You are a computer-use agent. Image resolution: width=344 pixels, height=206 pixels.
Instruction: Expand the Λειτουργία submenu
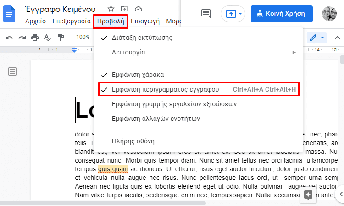coord(199,52)
